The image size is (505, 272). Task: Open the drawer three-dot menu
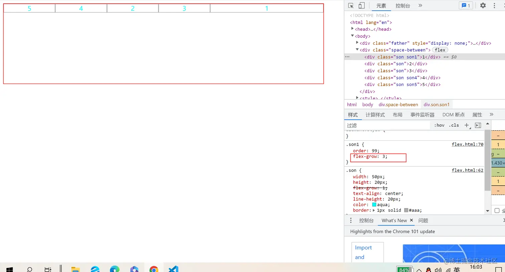pos(351,220)
